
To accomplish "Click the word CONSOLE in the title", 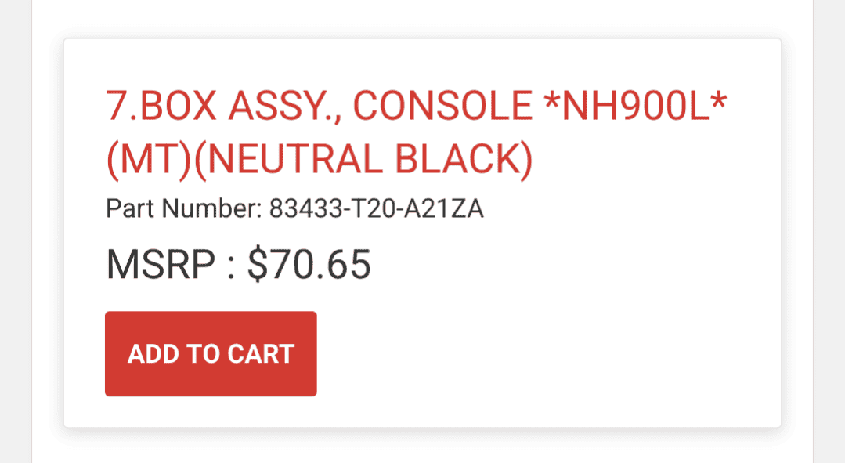I will [443, 107].
